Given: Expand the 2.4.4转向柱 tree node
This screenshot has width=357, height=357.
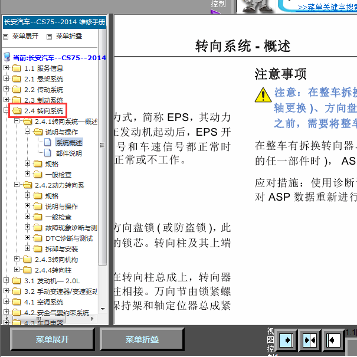Looking at the screenshot, I should (x=17, y=269).
